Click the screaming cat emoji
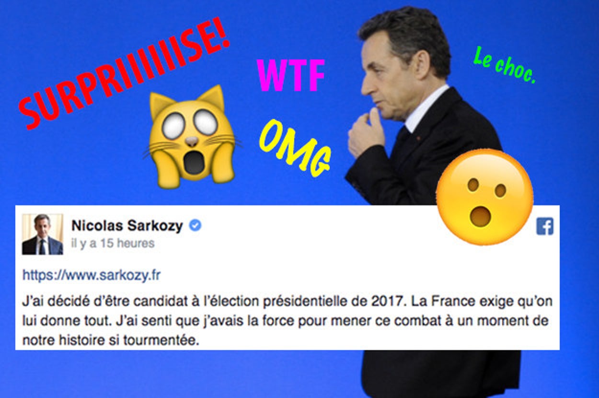This screenshot has height=398, width=599. 192,135
